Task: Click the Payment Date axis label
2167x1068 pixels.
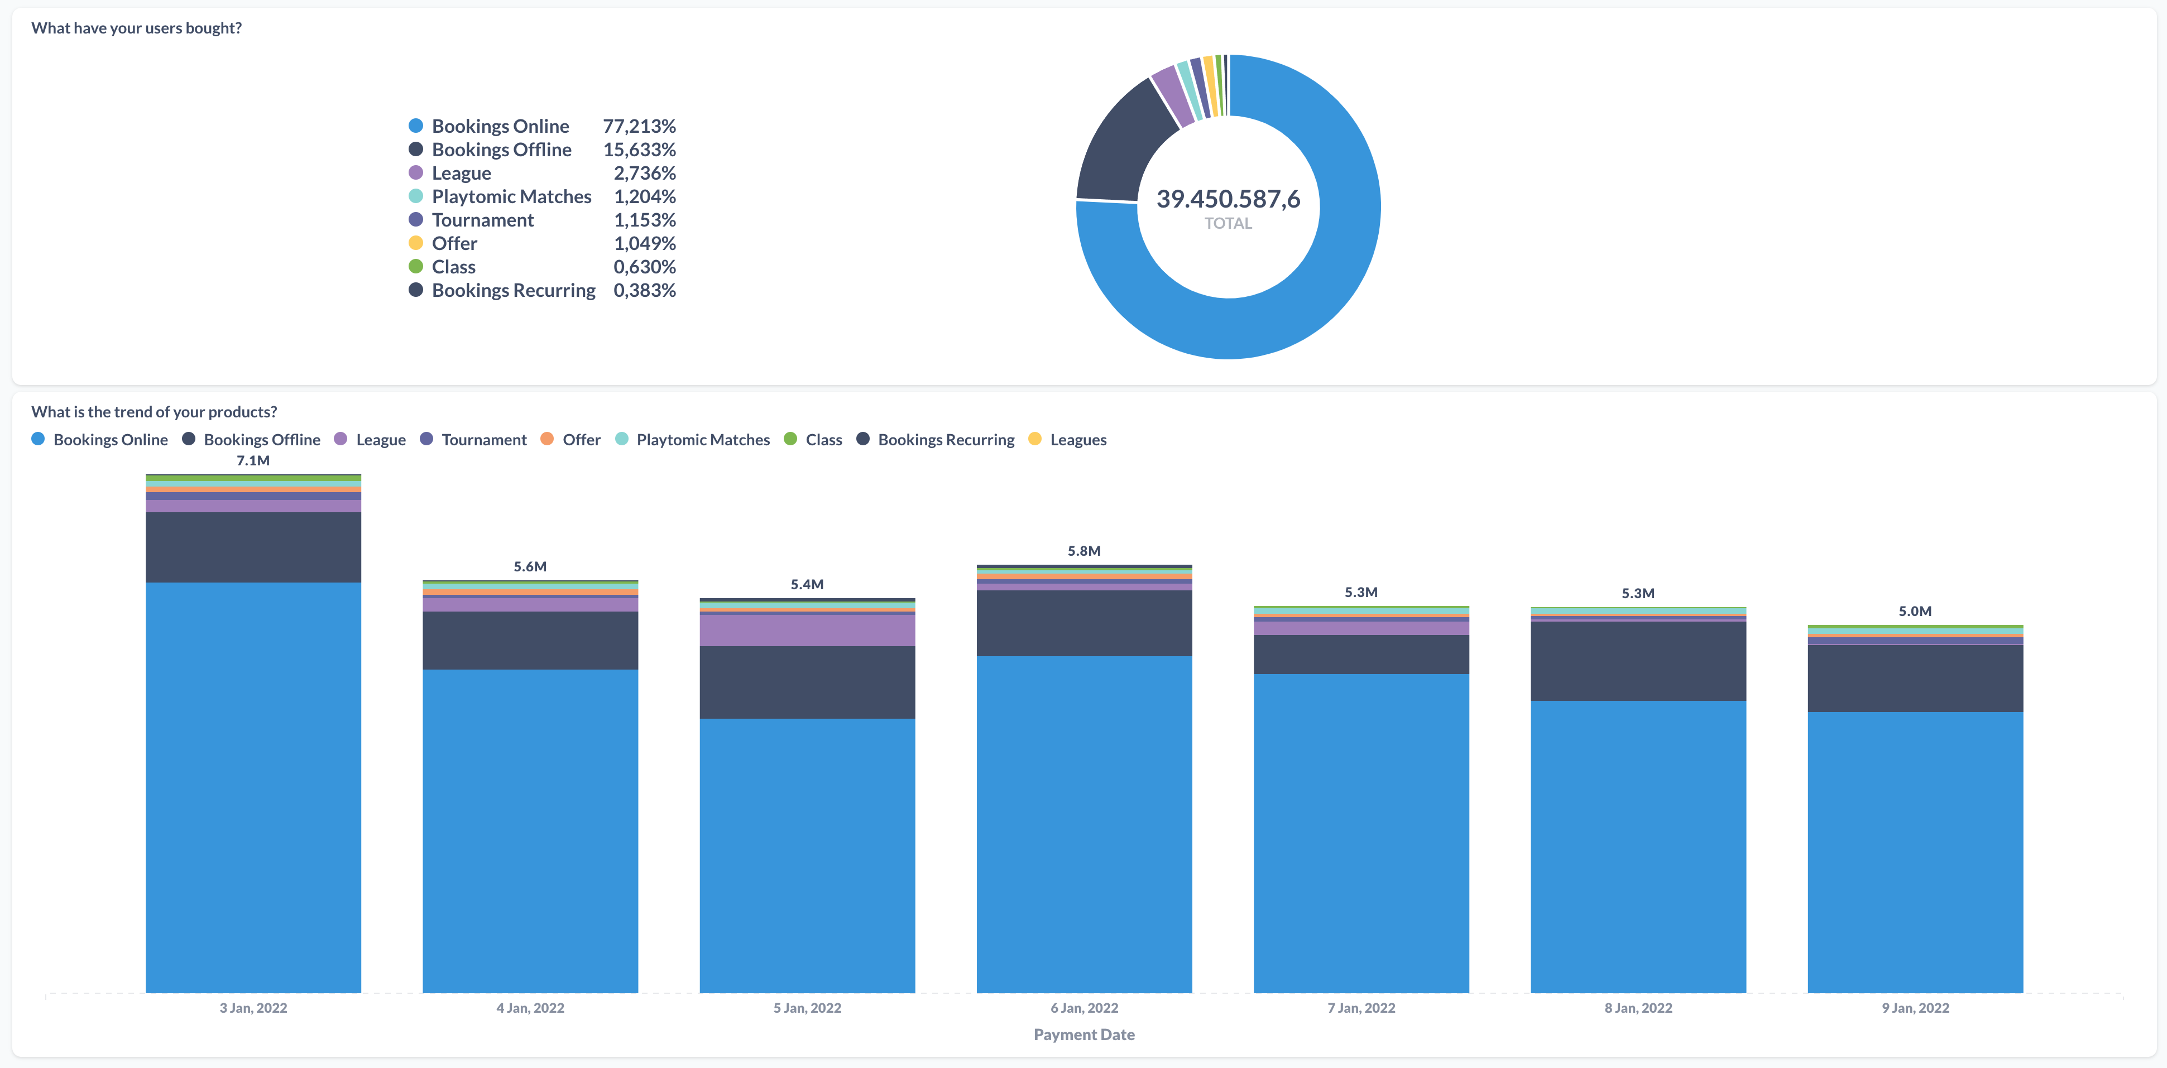Action: [x=1083, y=1035]
